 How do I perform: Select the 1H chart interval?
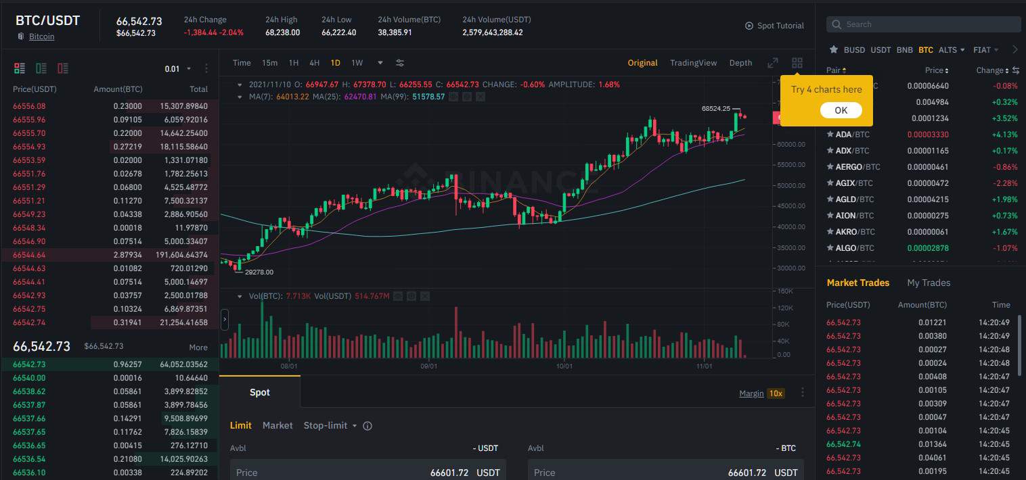click(294, 63)
